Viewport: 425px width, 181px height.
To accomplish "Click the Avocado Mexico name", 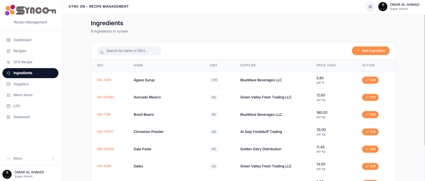I will (x=147, y=97).
